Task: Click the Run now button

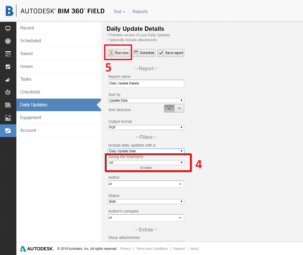Action: click(x=118, y=53)
